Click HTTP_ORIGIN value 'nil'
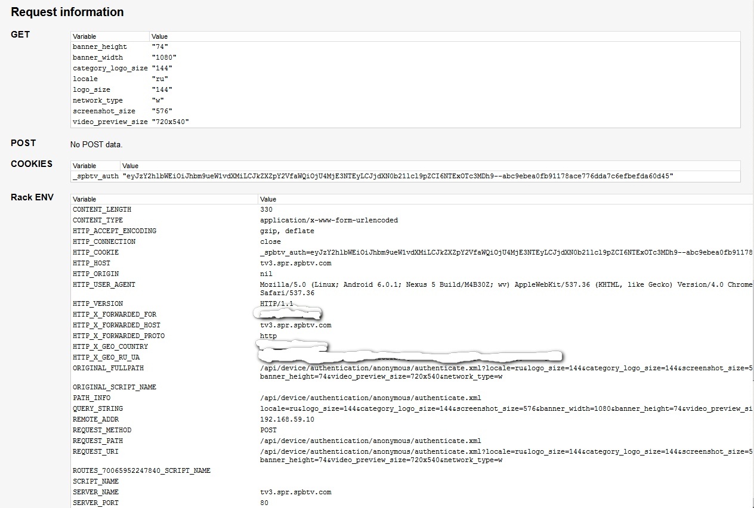 tap(266, 274)
